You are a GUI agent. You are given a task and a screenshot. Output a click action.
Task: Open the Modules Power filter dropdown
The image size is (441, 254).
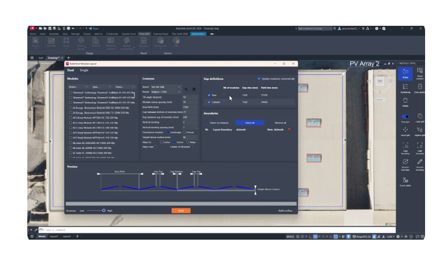[125, 87]
